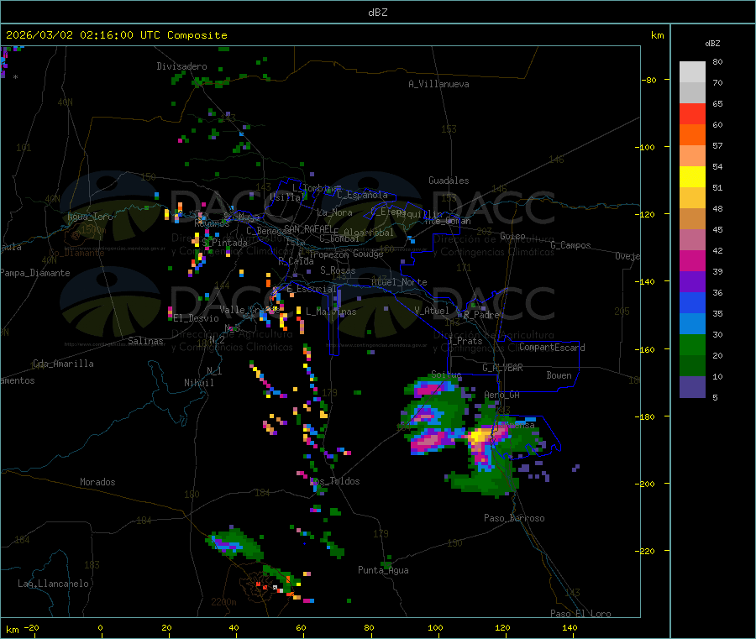Click the yellow storm core near Aero_GA

[480, 436]
